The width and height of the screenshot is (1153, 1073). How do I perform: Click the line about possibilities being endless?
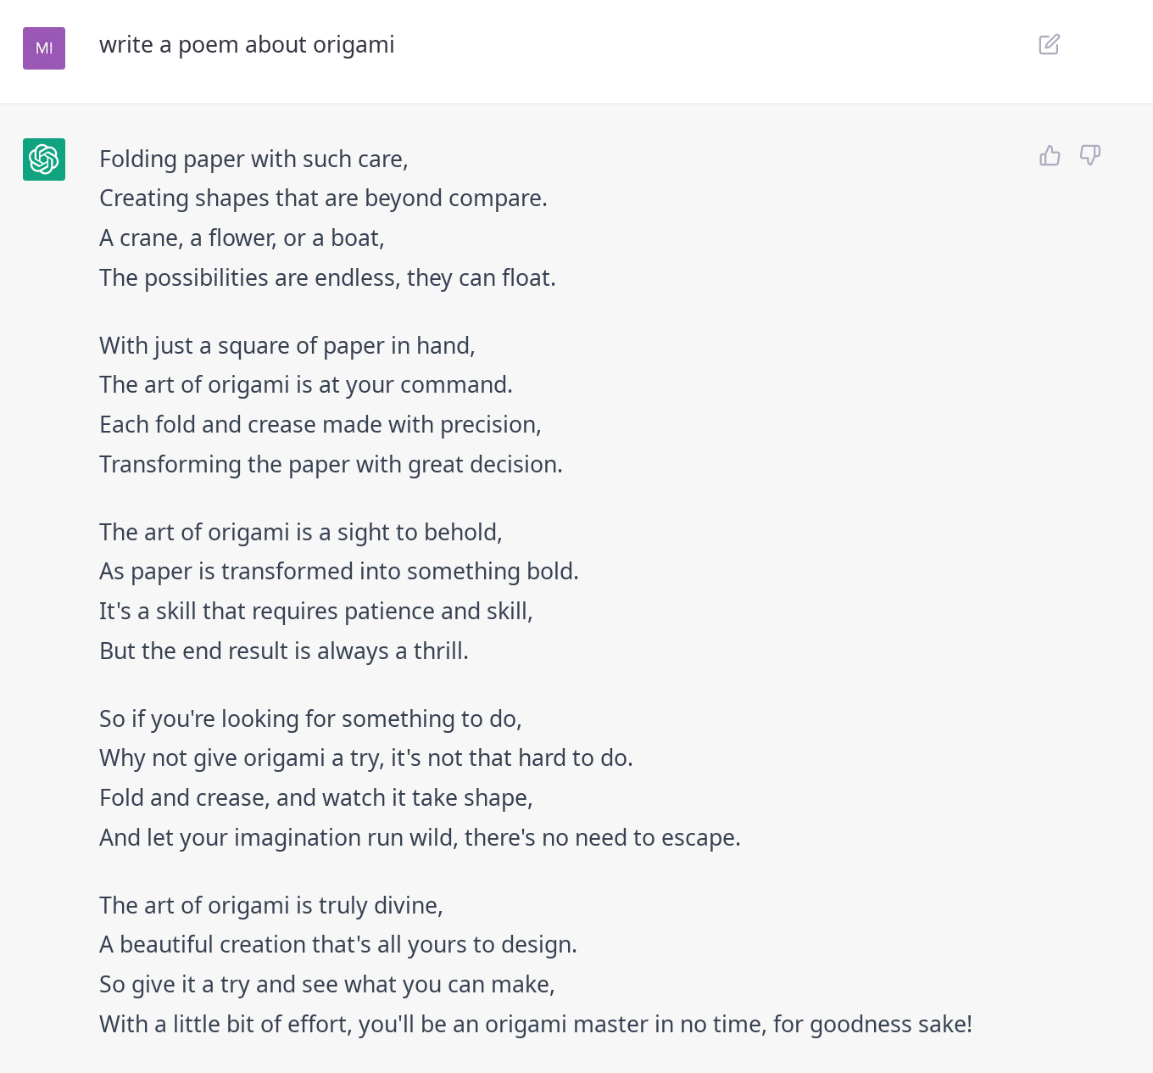click(327, 278)
